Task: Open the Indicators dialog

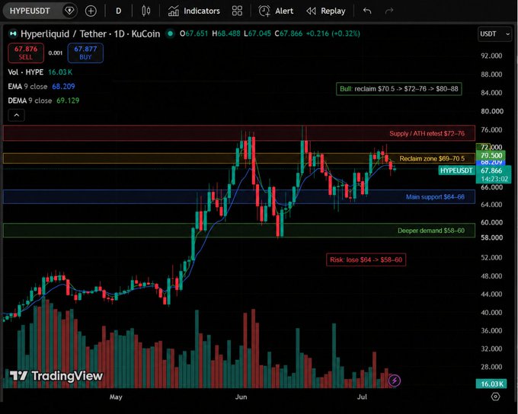Action: pos(194,11)
